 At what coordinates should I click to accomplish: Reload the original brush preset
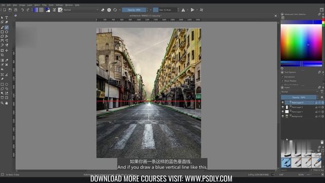pyautogui.click(x=115, y=10)
